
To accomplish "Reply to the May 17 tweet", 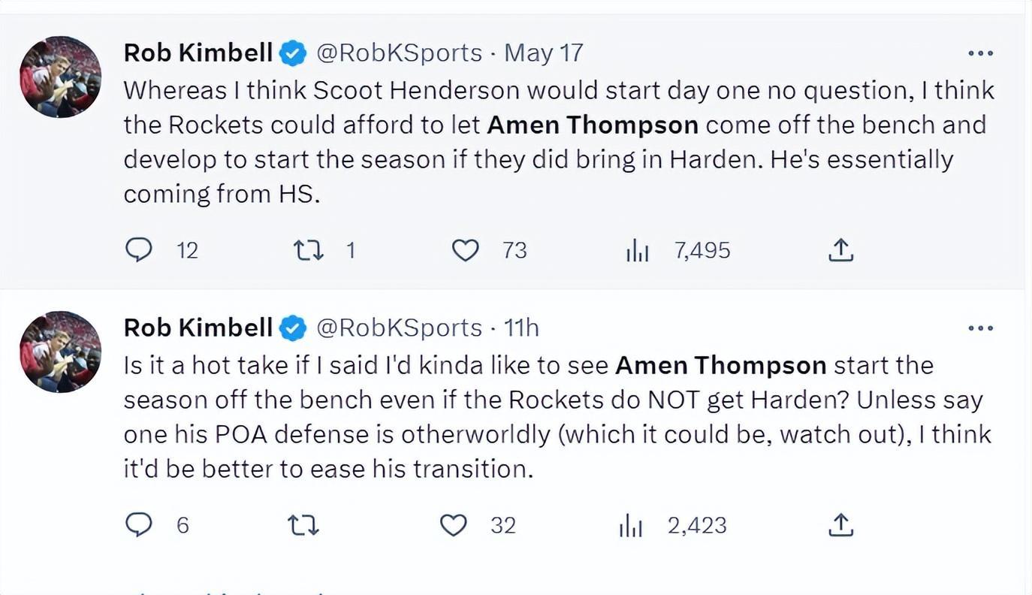I will coord(139,249).
